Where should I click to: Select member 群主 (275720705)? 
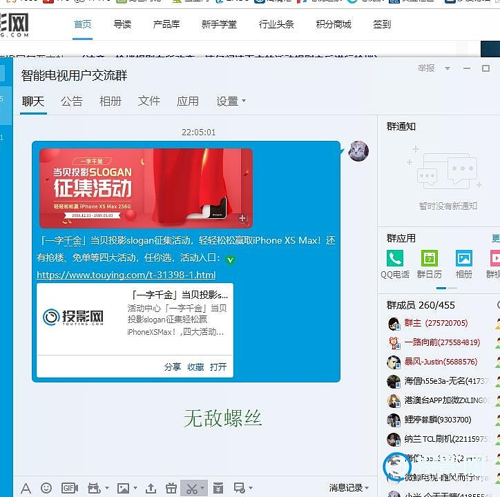point(436,323)
